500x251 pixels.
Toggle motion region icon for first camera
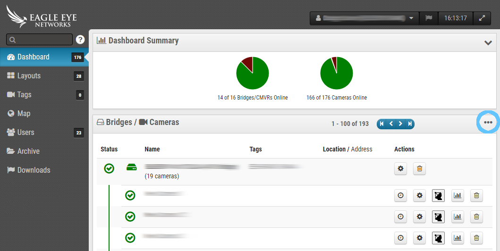point(438,195)
